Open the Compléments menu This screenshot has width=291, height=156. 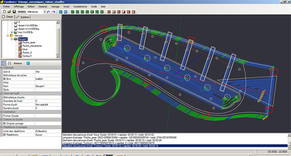(x=80, y=7)
